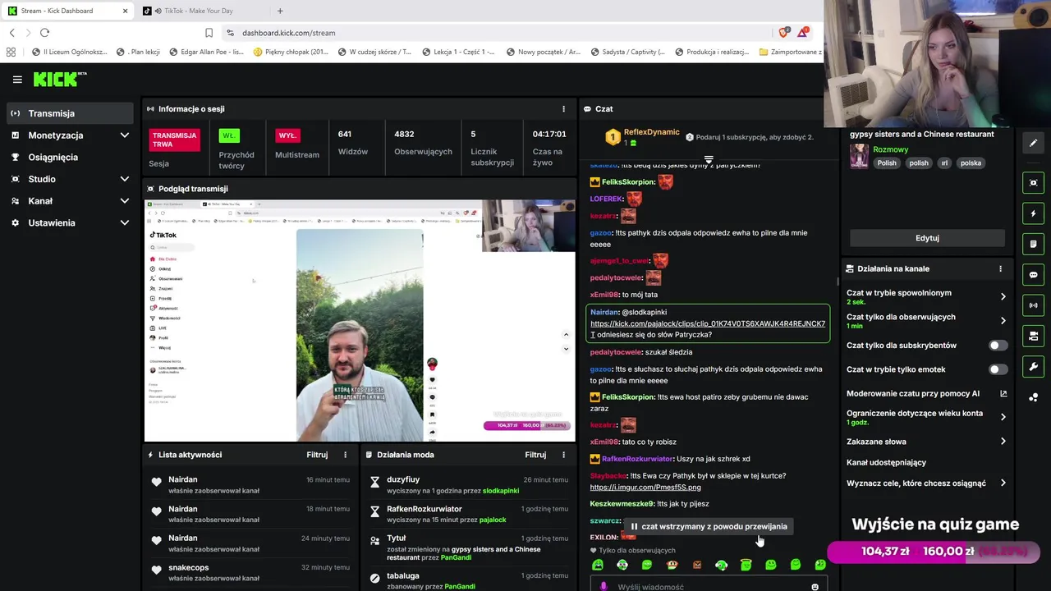1051x591 pixels.
Task: Open the three-dot menu of Działania na kanale
Action: pyautogui.click(x=1000, y=268)
